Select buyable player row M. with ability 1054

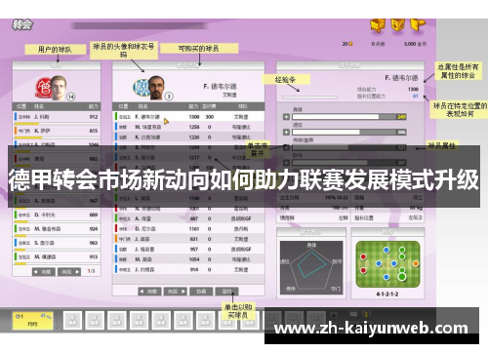188,259
